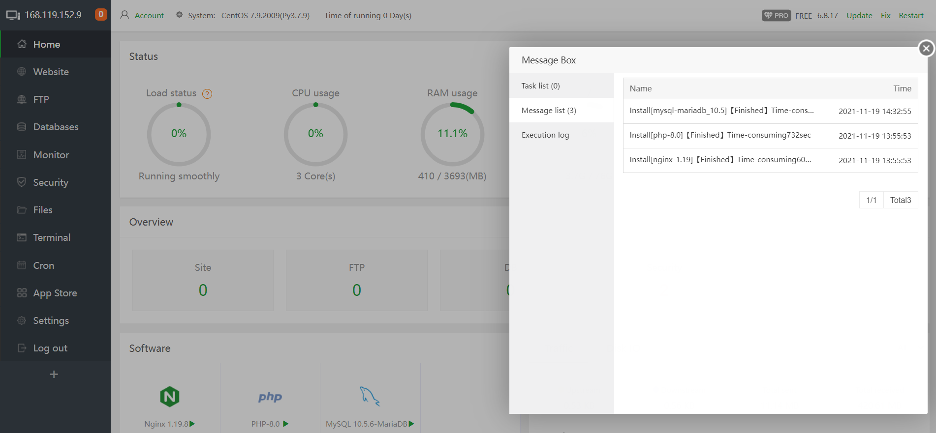Switch to the Task list tab
Viewport: 936px width, 433px height.
click(540, 86)
